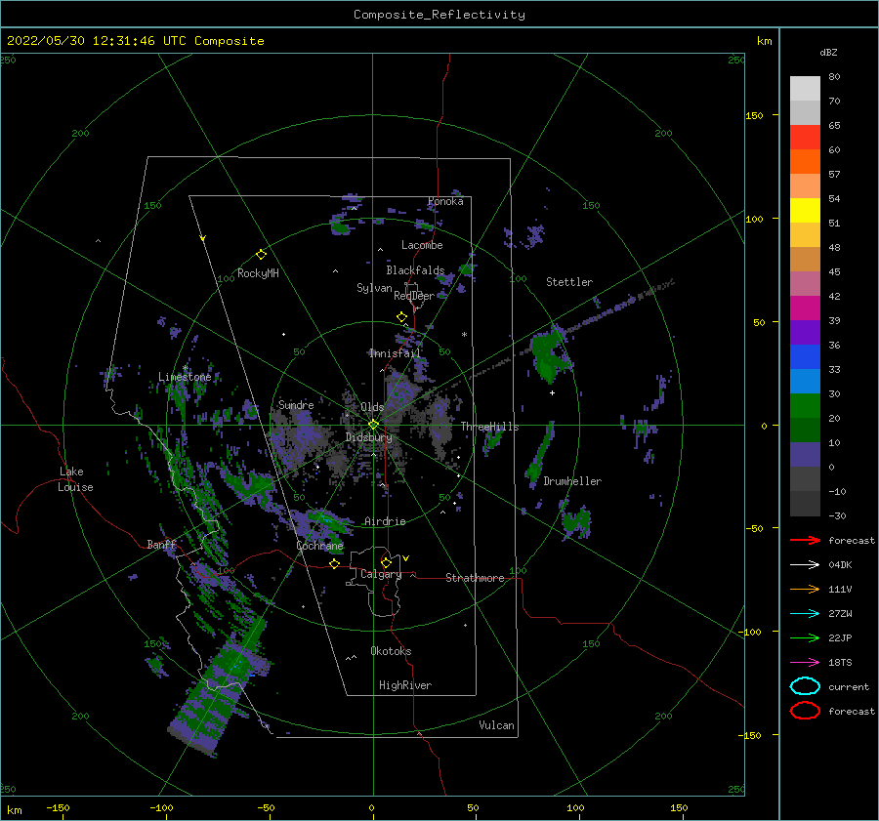Image resolution: width=879 pixels, height=821 pixels.
Task: Click the HighRiver label
Action: [405, 685]
